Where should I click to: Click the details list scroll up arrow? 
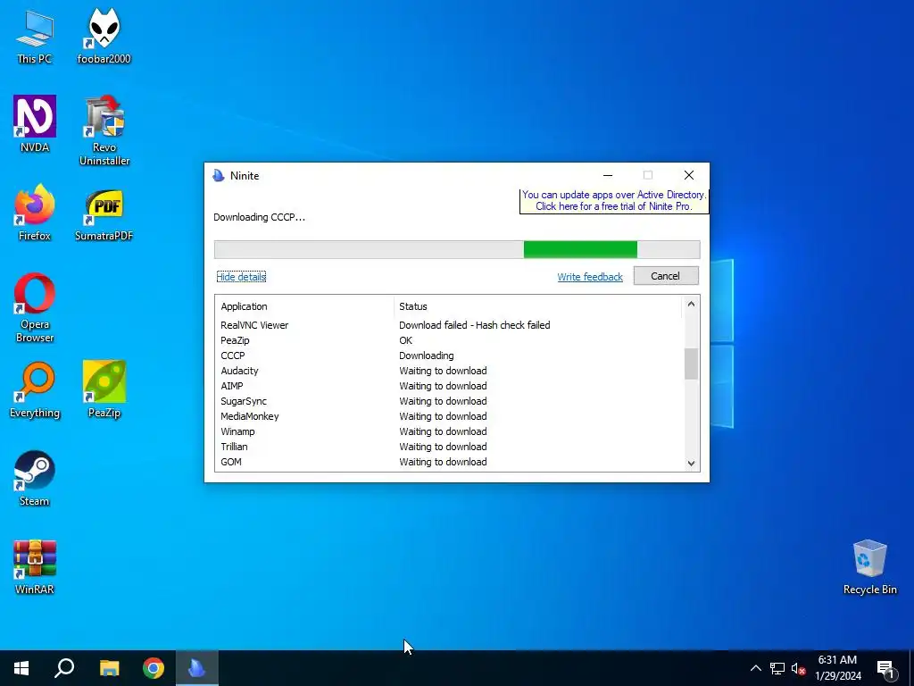click(x=691, y=304)
